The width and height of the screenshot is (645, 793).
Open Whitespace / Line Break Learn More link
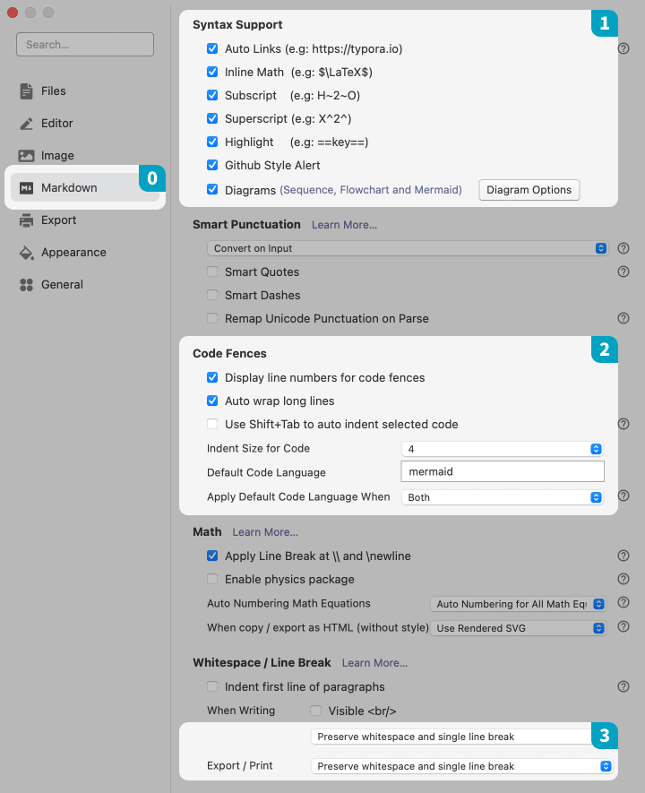coord(374,662)
